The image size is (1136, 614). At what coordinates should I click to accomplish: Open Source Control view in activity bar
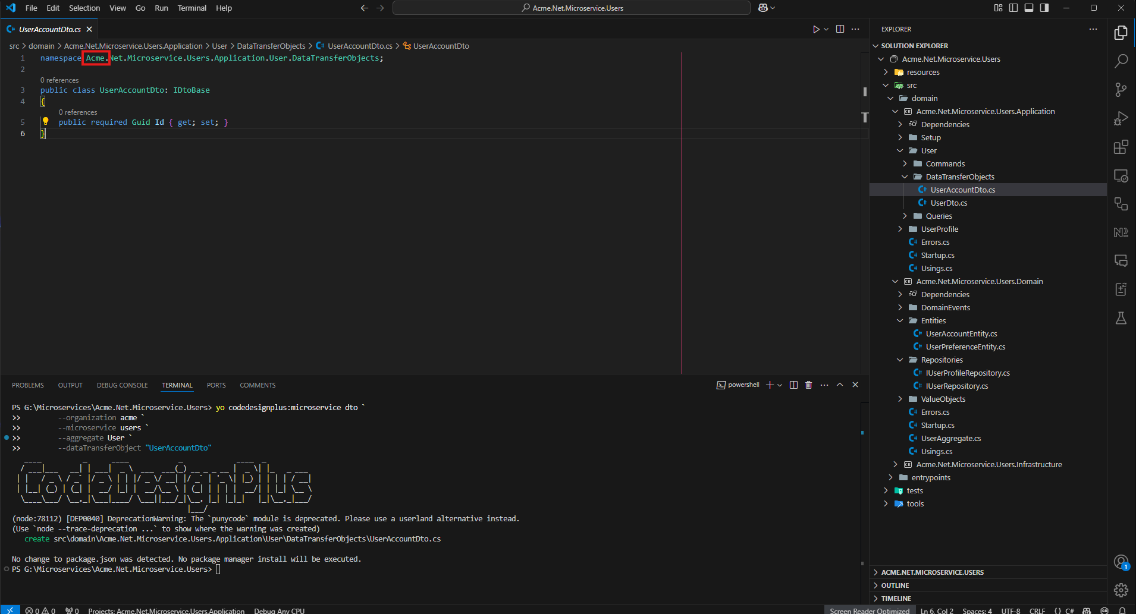click(1121, 90)
